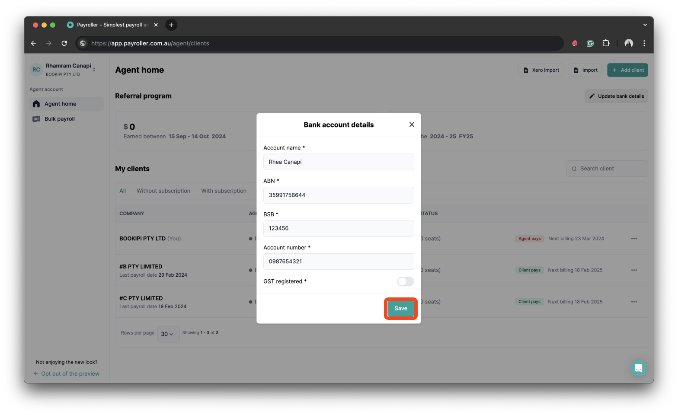
Task: Click the RC avatar badge
Action: coord(36,70)
